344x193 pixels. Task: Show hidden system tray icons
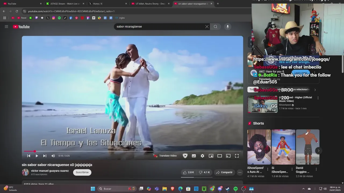(303, 189)
